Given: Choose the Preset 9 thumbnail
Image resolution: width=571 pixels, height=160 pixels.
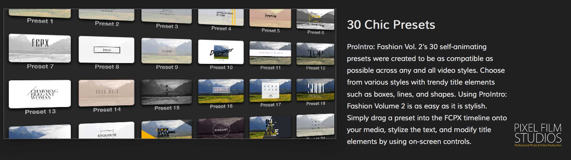Looking at the screenshot, I should pos(167,51).
